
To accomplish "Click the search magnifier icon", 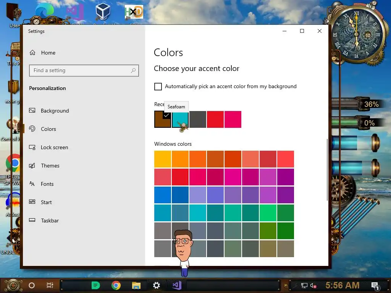I will click(x=133, y=71).
